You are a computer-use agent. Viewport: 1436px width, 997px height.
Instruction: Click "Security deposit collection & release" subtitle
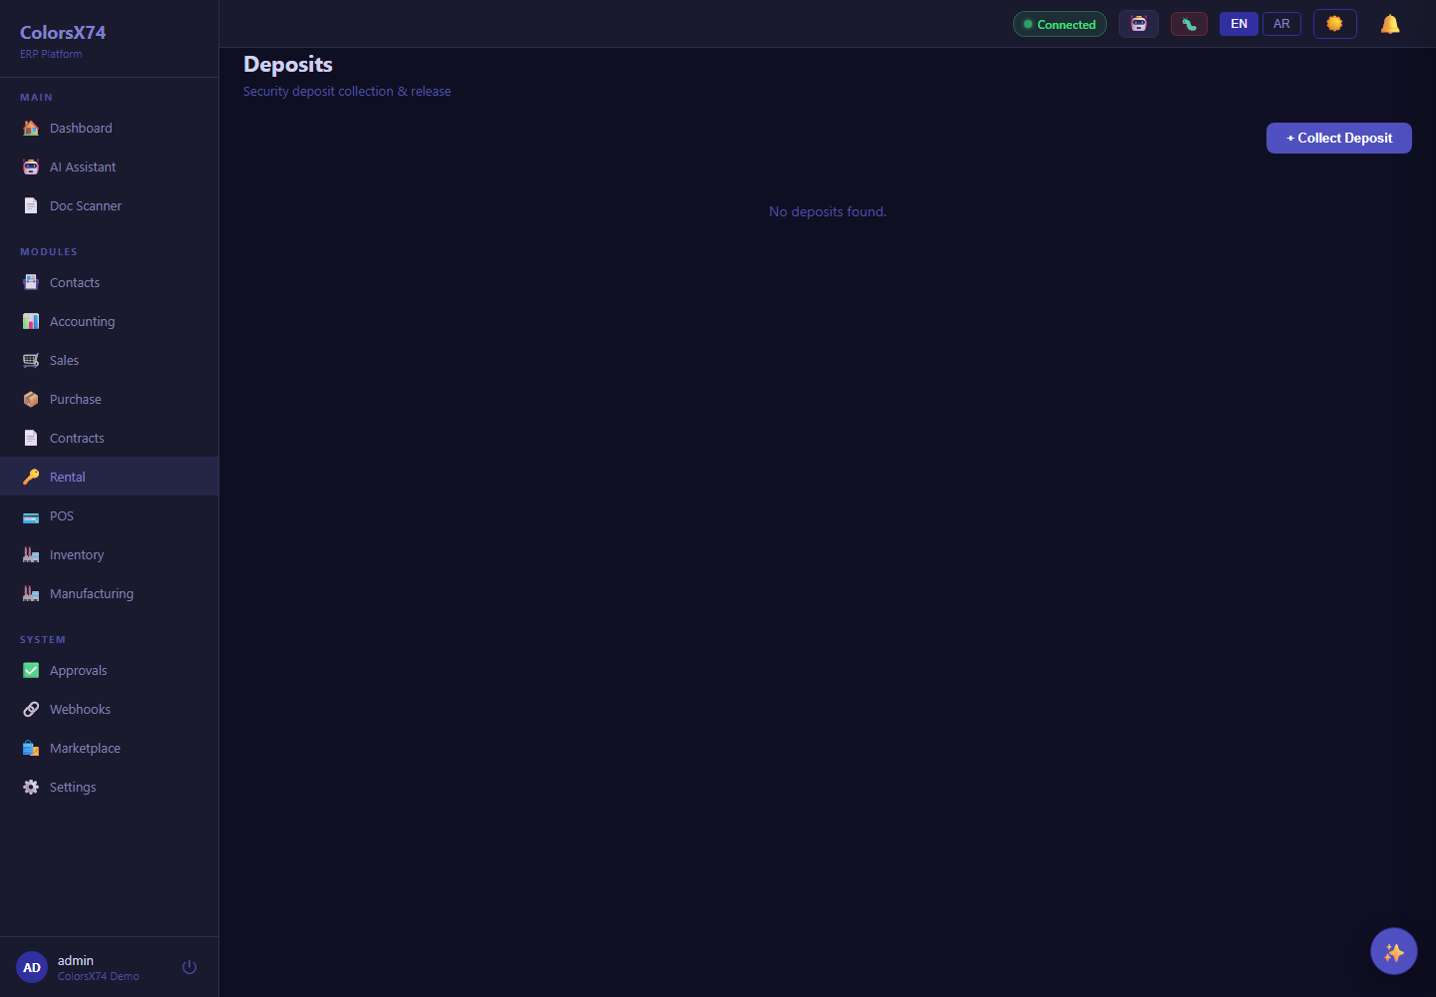[347, 91]
